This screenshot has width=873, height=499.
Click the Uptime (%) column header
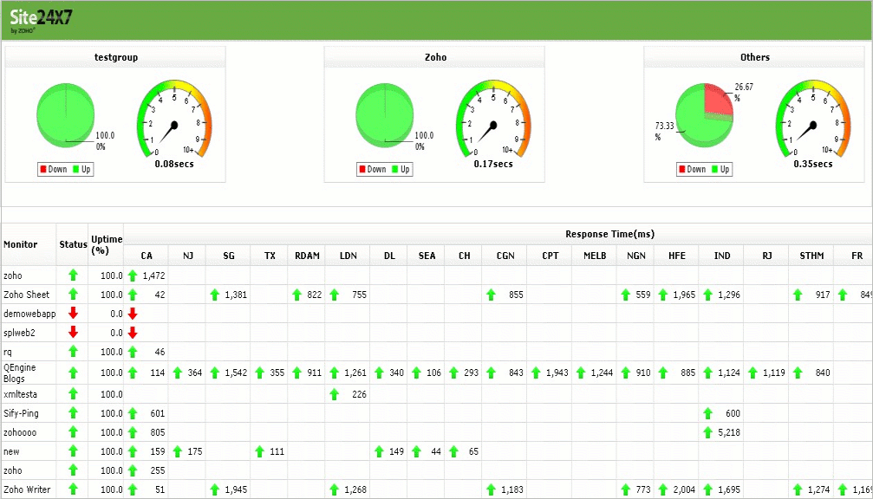(x=107, y=245)
